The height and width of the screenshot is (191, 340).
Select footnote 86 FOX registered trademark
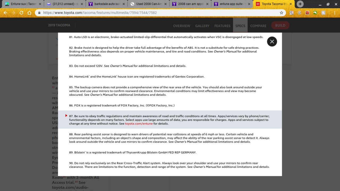[122, 105]
